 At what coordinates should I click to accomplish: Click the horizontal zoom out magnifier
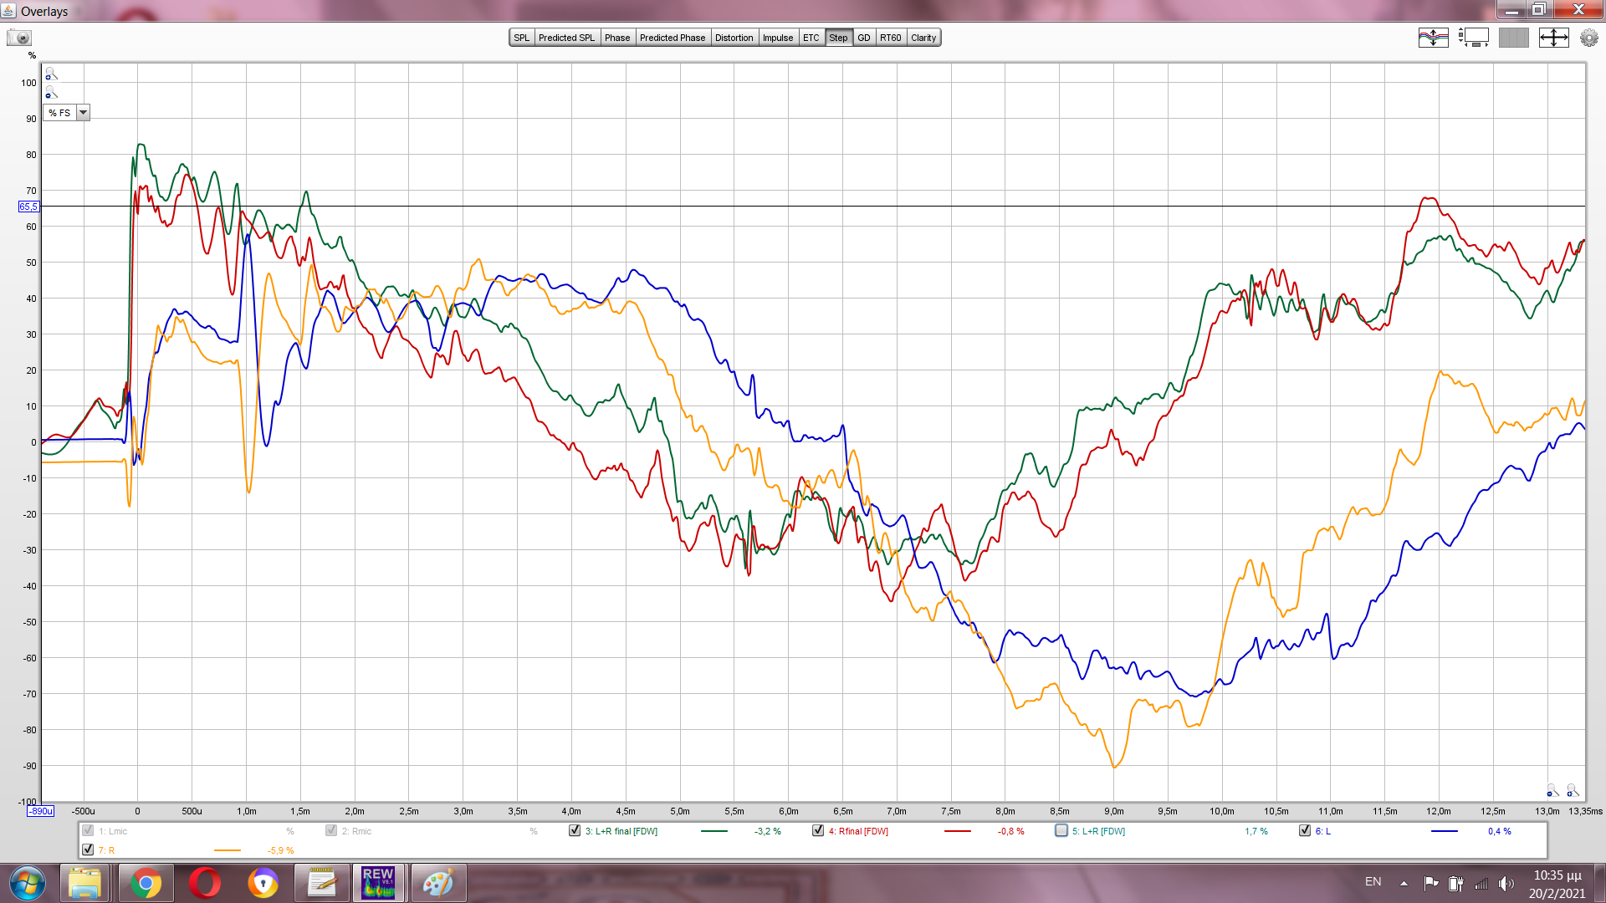[x=1552, y=790]
